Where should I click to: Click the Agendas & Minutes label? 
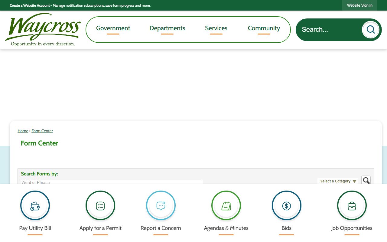[x=226, y=228]
